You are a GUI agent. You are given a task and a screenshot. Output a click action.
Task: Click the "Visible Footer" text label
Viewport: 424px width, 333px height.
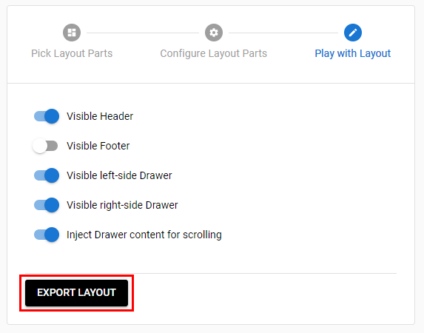[x=98, y=146]
